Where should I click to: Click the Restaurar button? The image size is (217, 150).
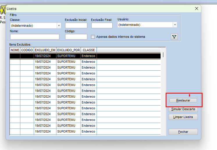point(183,100)
